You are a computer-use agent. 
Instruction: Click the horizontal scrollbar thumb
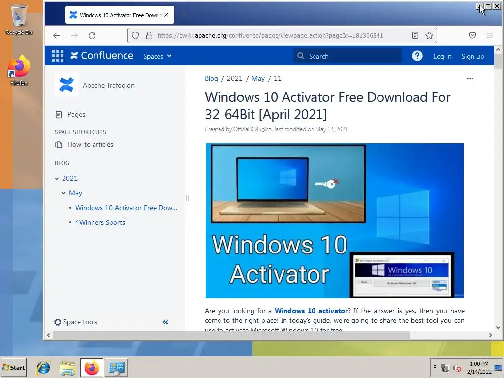point(231,335)
